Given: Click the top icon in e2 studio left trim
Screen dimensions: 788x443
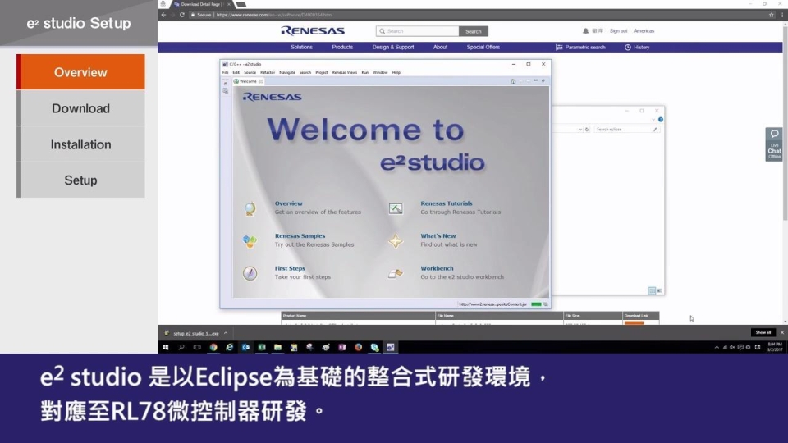Looking at the screenshot, I should tap(225, 84).
